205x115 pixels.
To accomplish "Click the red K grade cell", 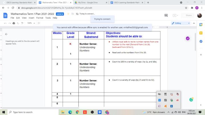I will coord(71,44).
